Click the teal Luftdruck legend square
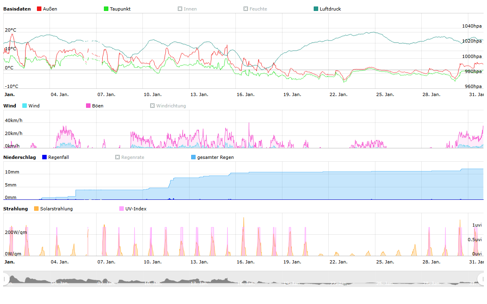Image resolution: width=487 pixels, height=304 pixels. (316, 9)
